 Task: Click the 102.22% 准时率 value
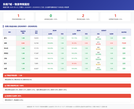pyautogui.click(x=74, y=53)
